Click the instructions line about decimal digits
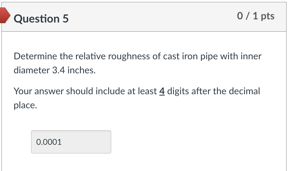Image resolution: width=288 pixels, height=171 pixels. [137, 91]
